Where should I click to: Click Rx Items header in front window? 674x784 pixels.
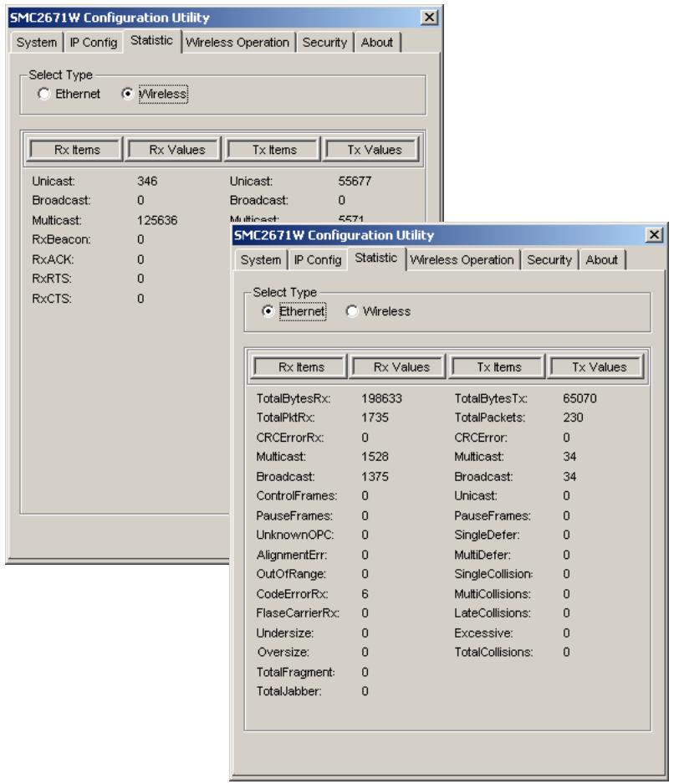(300, 367)
